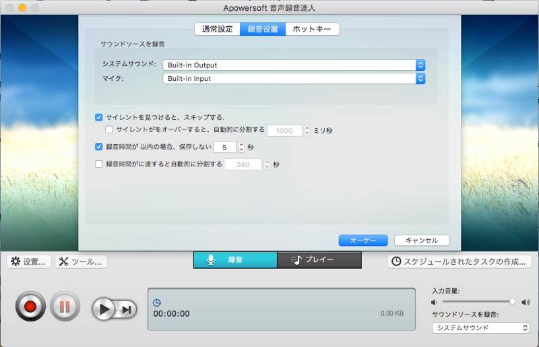Click the stepper beside the 1000 field

coord(307,131)
